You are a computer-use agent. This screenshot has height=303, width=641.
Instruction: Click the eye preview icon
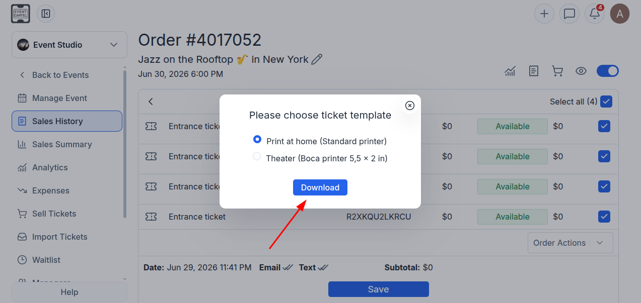(x=581, y=71)
